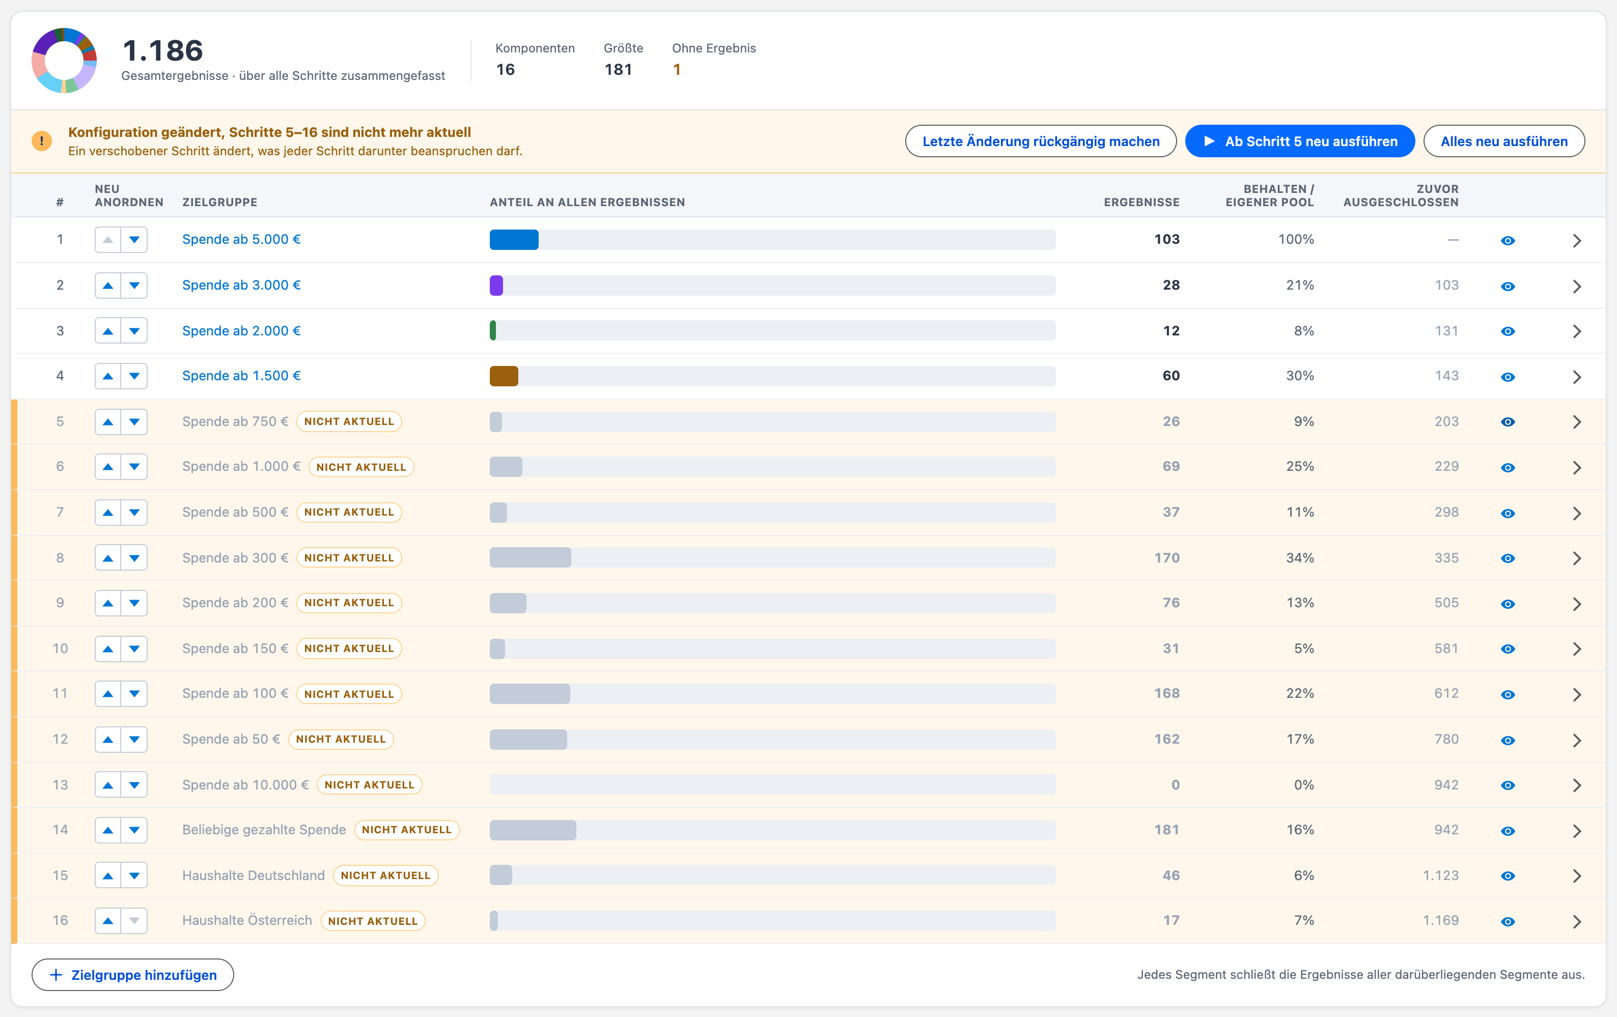This screenshot has height=1017, width=1617.
Task: Move 'Beliebige gezahlte Spende' step down
Action: (x=134, y=830)
